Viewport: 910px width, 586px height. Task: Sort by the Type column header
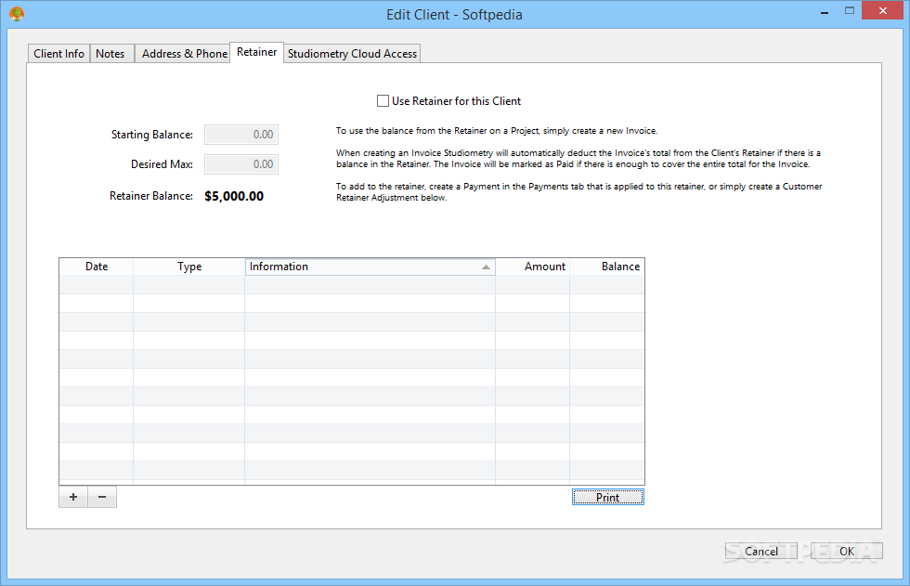point(189,267)
